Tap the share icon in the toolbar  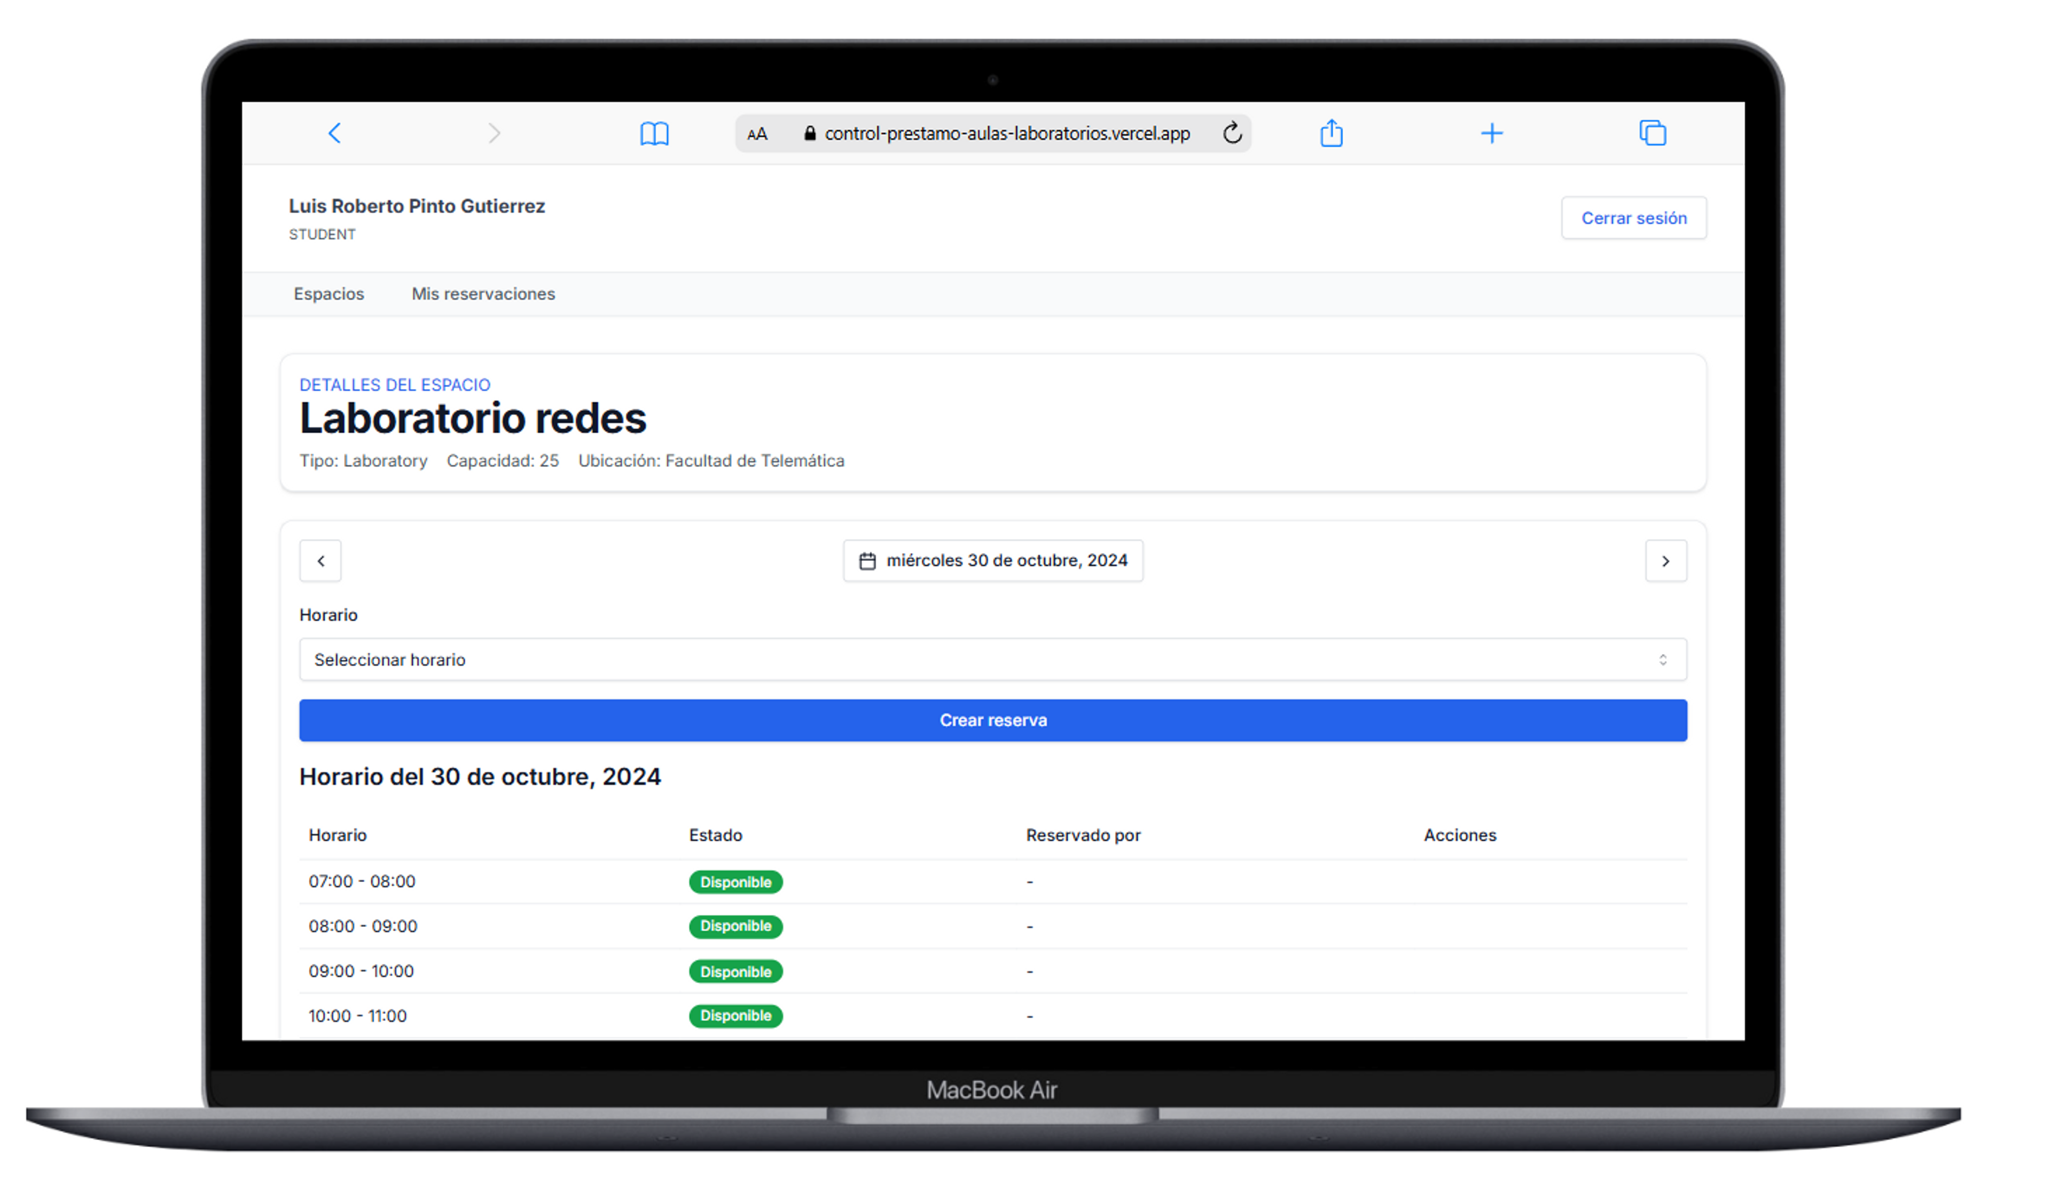pyautogui.click(x=1330, y=133)
